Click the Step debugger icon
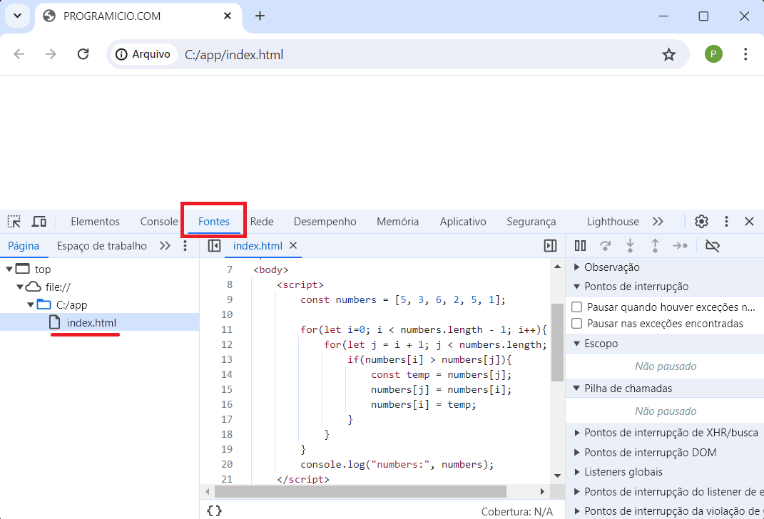The height and width of the screenshot is (519, 764). point(680,246)
